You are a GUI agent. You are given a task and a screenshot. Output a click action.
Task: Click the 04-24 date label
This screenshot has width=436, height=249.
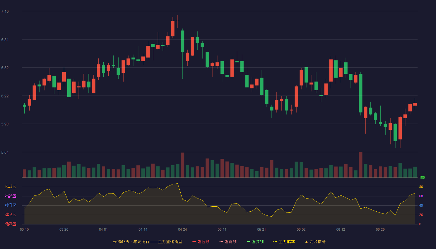[x=182, y=229]
